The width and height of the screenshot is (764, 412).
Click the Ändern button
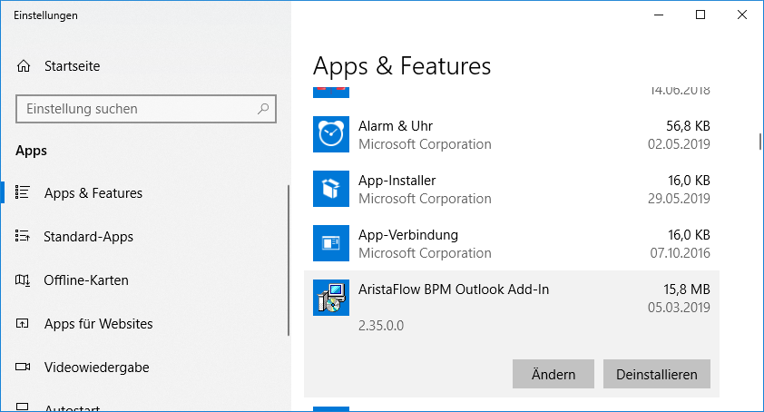[553, 374]
